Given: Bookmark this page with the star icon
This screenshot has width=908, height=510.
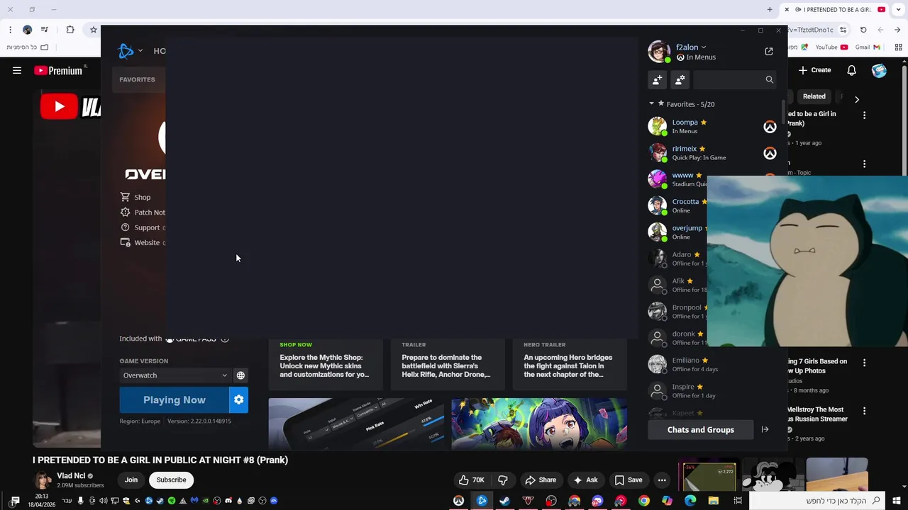Looking at the screenshot, I should tap(93, 30).
